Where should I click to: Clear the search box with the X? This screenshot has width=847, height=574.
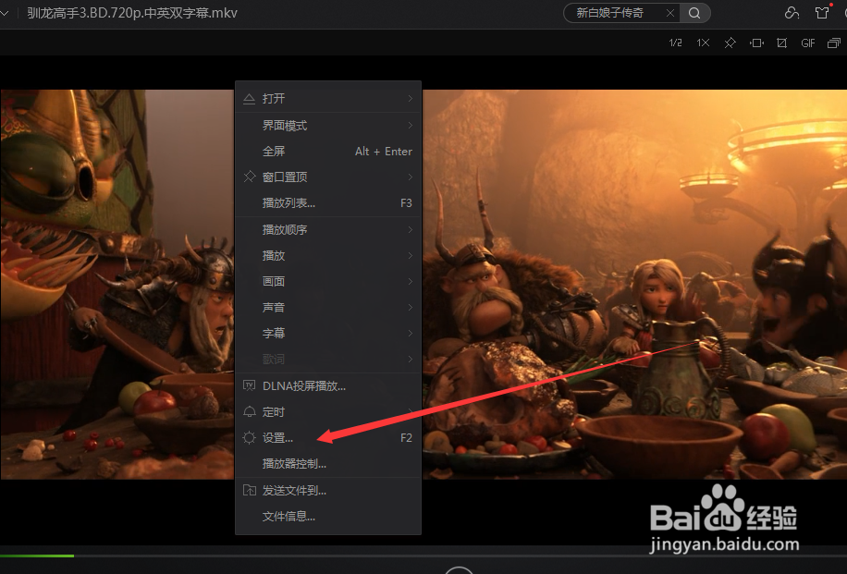point(670,13)
